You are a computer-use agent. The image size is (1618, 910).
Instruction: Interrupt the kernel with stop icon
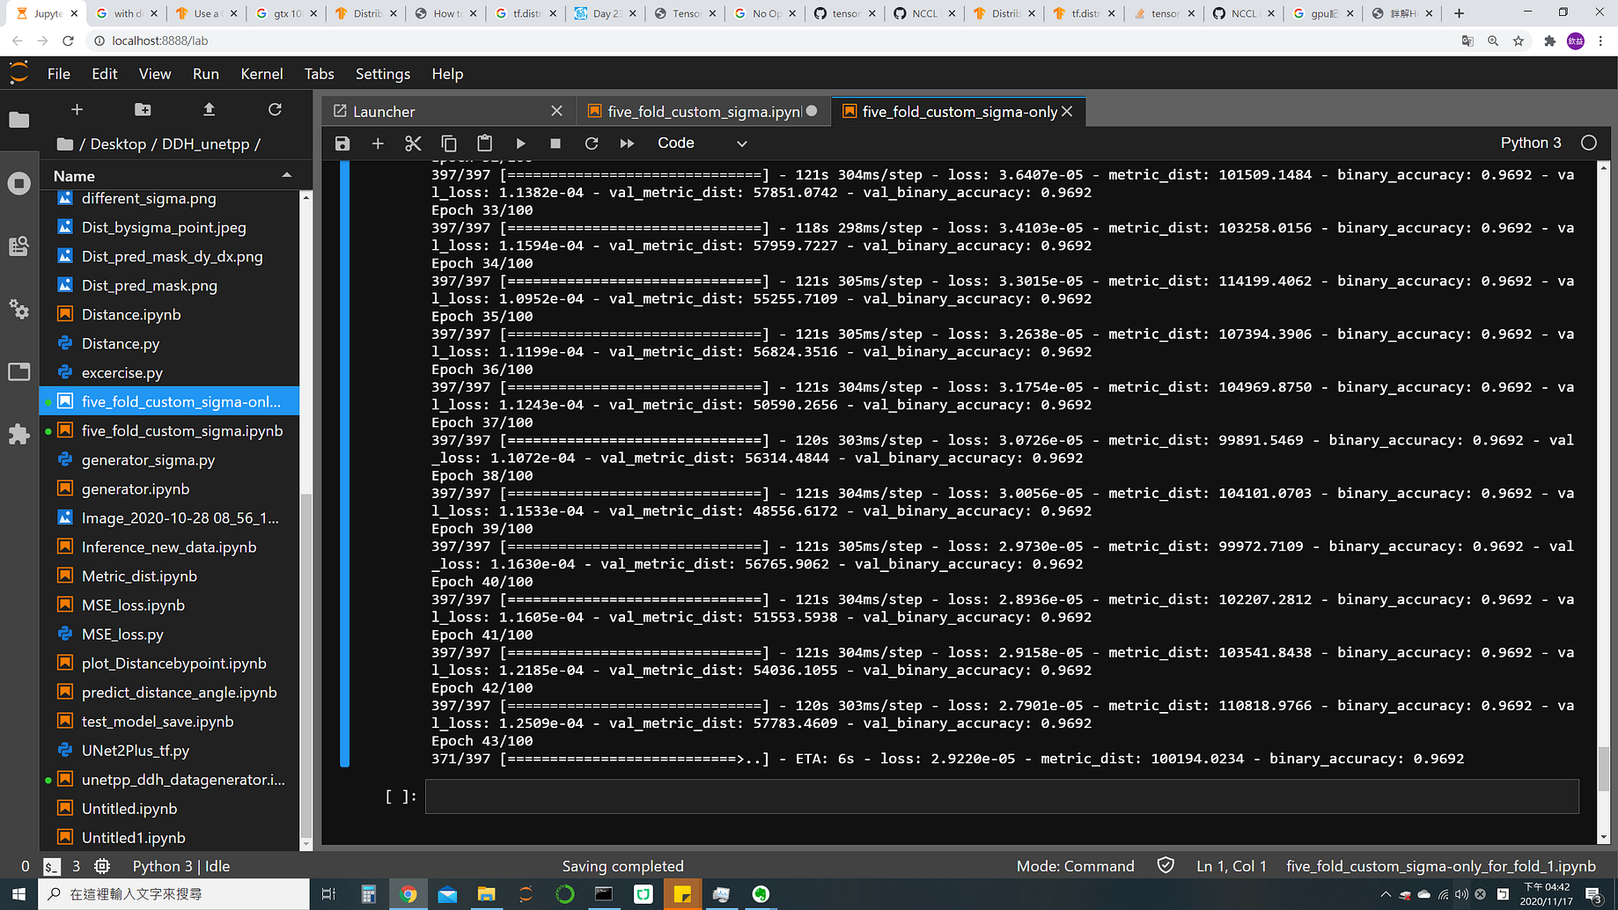[555, 143]
